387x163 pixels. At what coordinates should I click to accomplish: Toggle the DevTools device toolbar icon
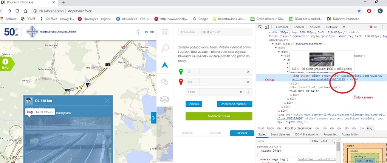pyautogui.click(x=266, y=27)
